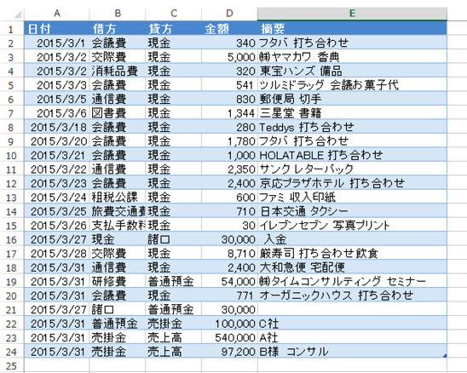Select cell 租税公課
Image resolution: width=467 pixels, height=373 pixels.
pyautogui.click(x=118, y=198)
